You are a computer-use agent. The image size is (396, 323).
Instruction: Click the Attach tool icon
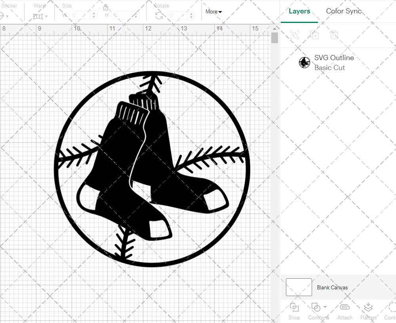coord(345,308)
